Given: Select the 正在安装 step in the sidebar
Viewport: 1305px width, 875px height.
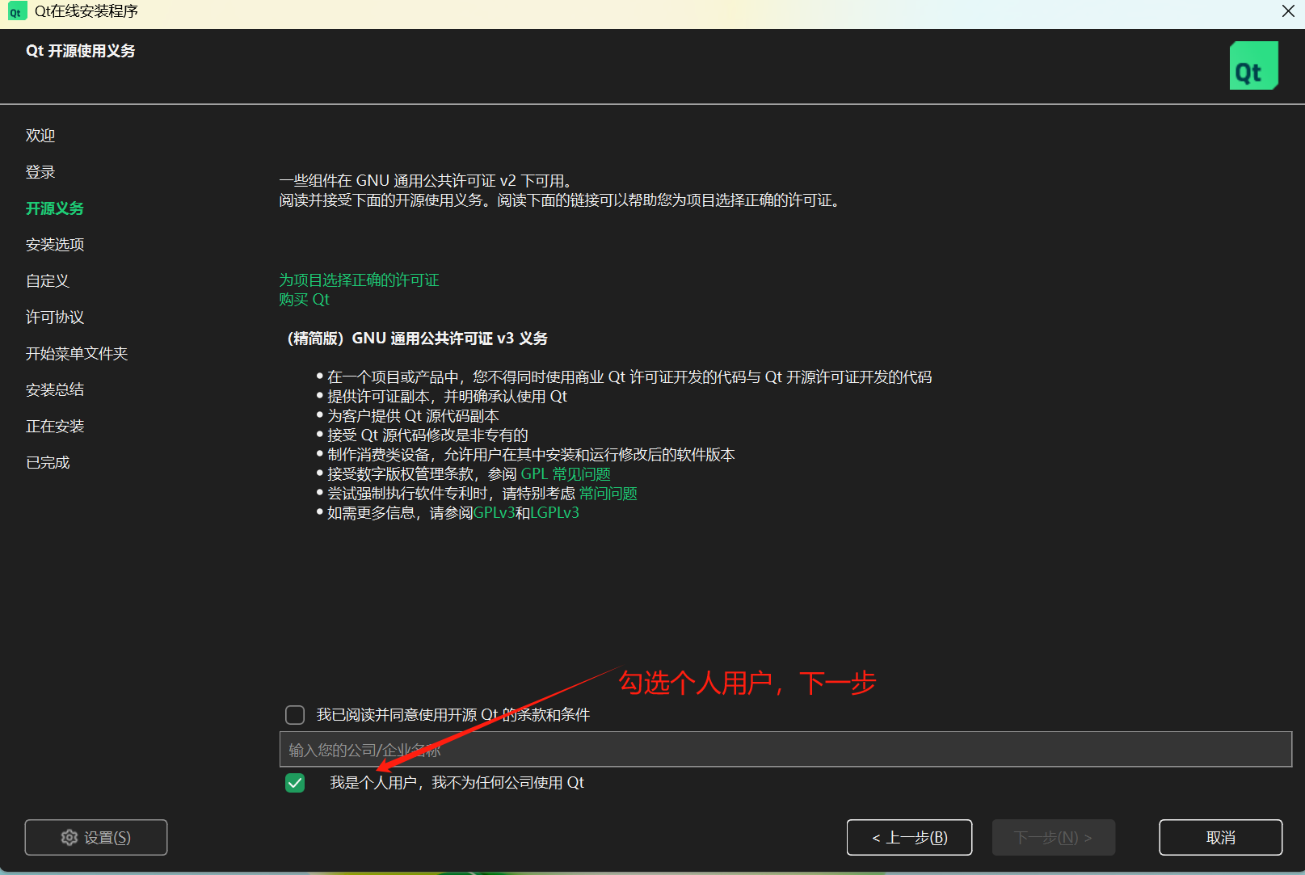Looking at the screenshot, I should pyautogui.click(x=55, y=427).
